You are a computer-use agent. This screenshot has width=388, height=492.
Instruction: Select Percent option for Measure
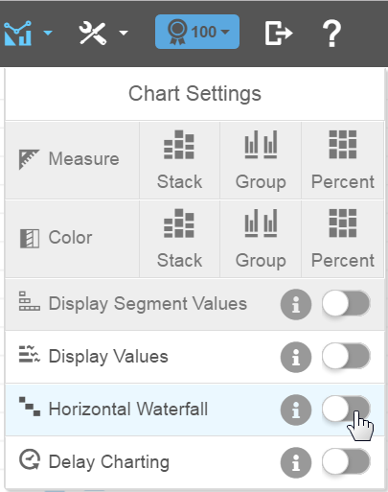click(343, 160)
